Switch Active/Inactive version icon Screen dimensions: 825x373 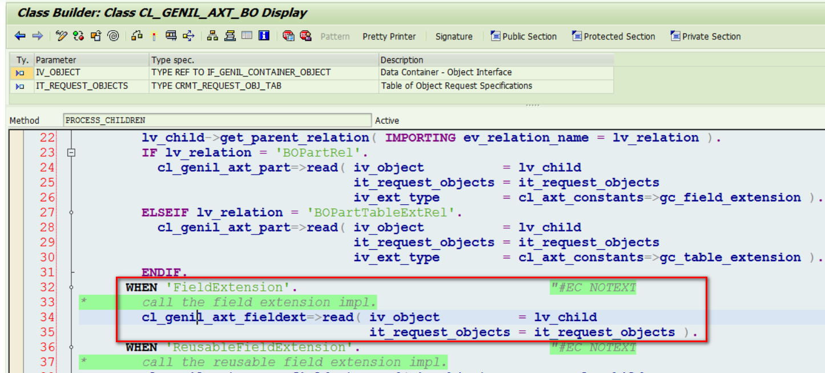pos(79,37)
